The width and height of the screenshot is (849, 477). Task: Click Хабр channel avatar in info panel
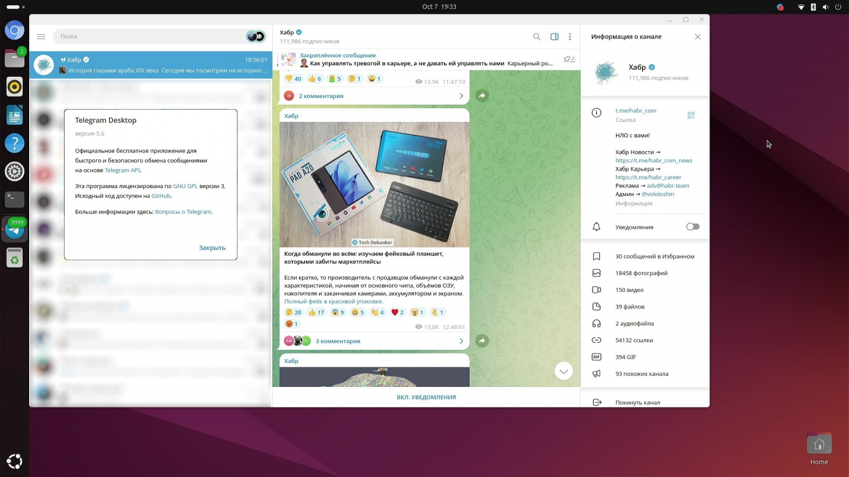(x=605, y=73)
